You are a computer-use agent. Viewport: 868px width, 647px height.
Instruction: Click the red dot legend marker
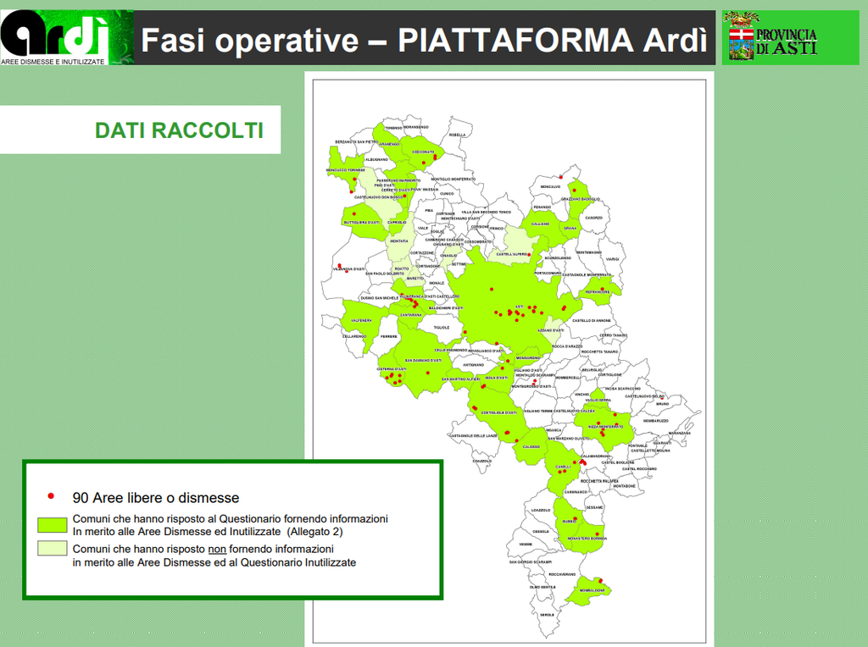tap(51, 495)
